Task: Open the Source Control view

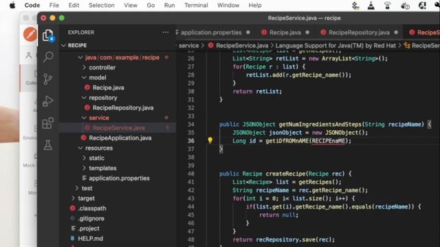Action: coord(48,79)
